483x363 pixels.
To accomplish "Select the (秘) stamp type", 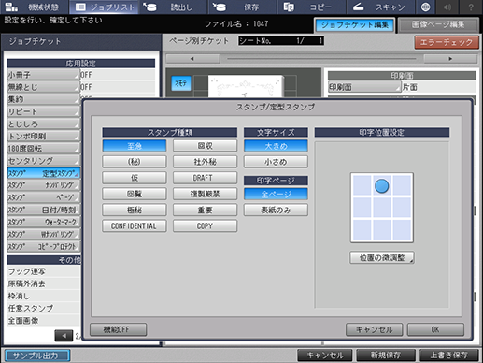I will click(135, 162).
